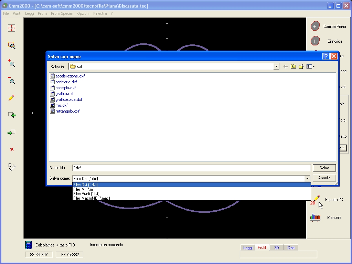Viewport: 352px width, 264px height.
Task: Click the Salva button
Action: point(324,168)
